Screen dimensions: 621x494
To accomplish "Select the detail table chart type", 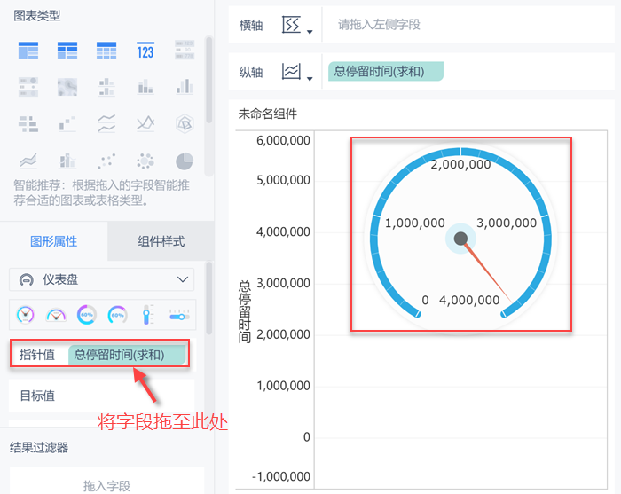I will tap(106, 51).
